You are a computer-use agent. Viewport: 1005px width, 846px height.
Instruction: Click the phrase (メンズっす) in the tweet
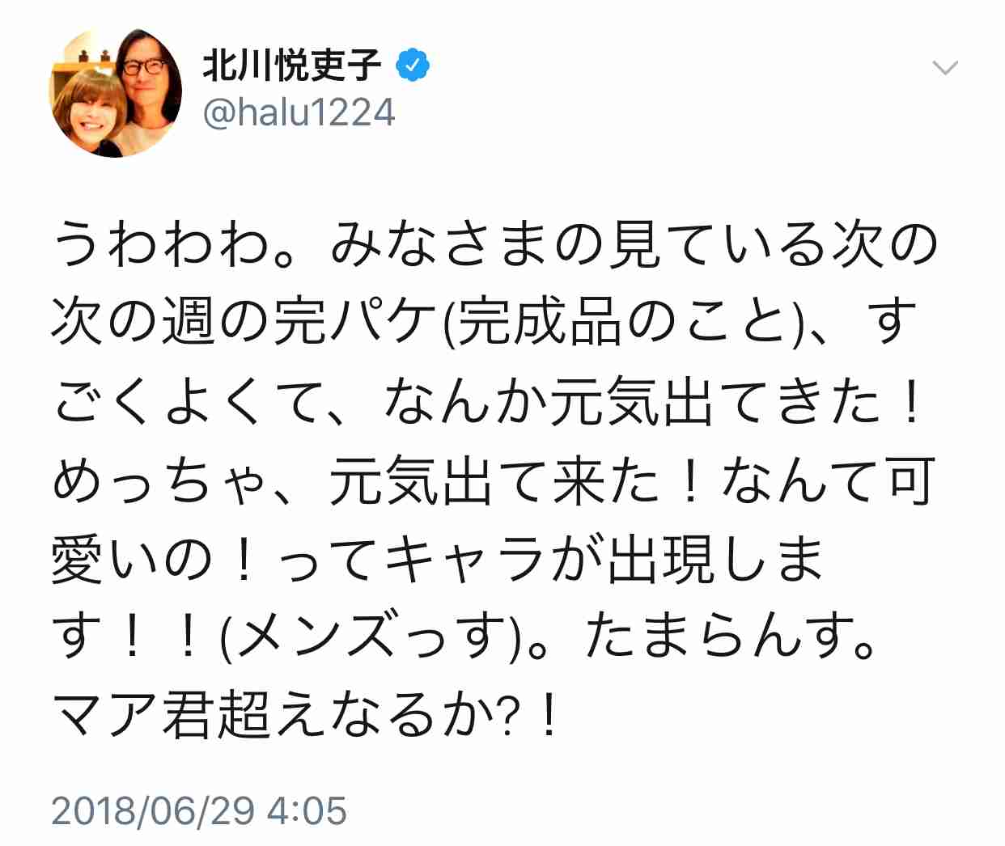pyautogui.click(x=370, y=637)
